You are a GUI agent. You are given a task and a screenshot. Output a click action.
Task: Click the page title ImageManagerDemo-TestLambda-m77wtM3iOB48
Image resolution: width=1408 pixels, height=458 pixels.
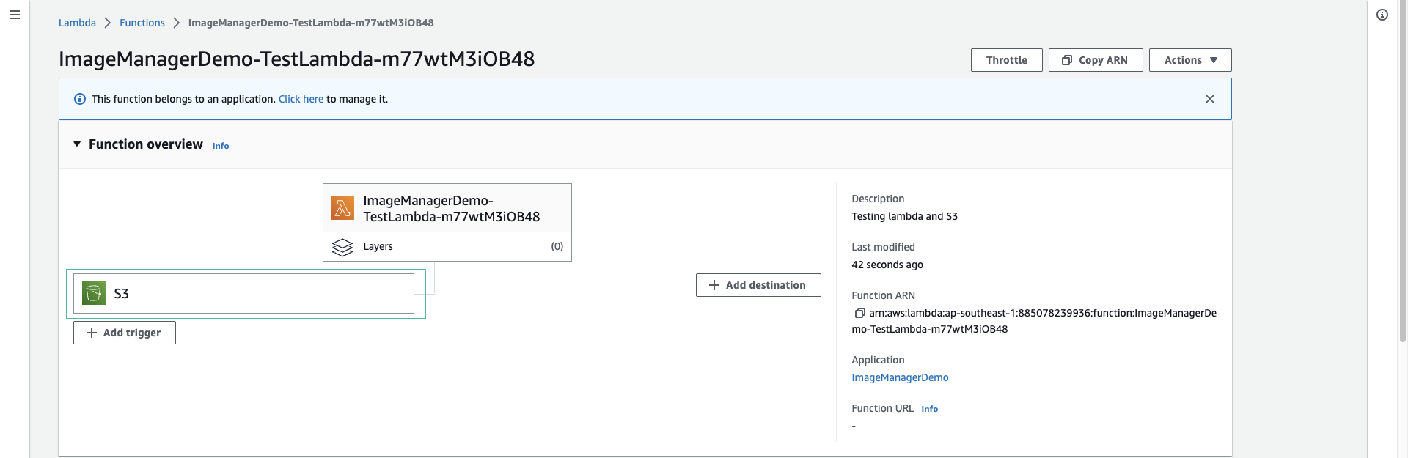coord(296,59)
